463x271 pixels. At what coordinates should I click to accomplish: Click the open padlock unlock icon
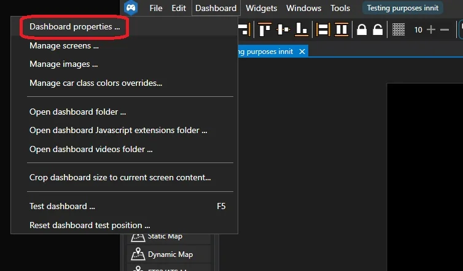coord(378,29)
